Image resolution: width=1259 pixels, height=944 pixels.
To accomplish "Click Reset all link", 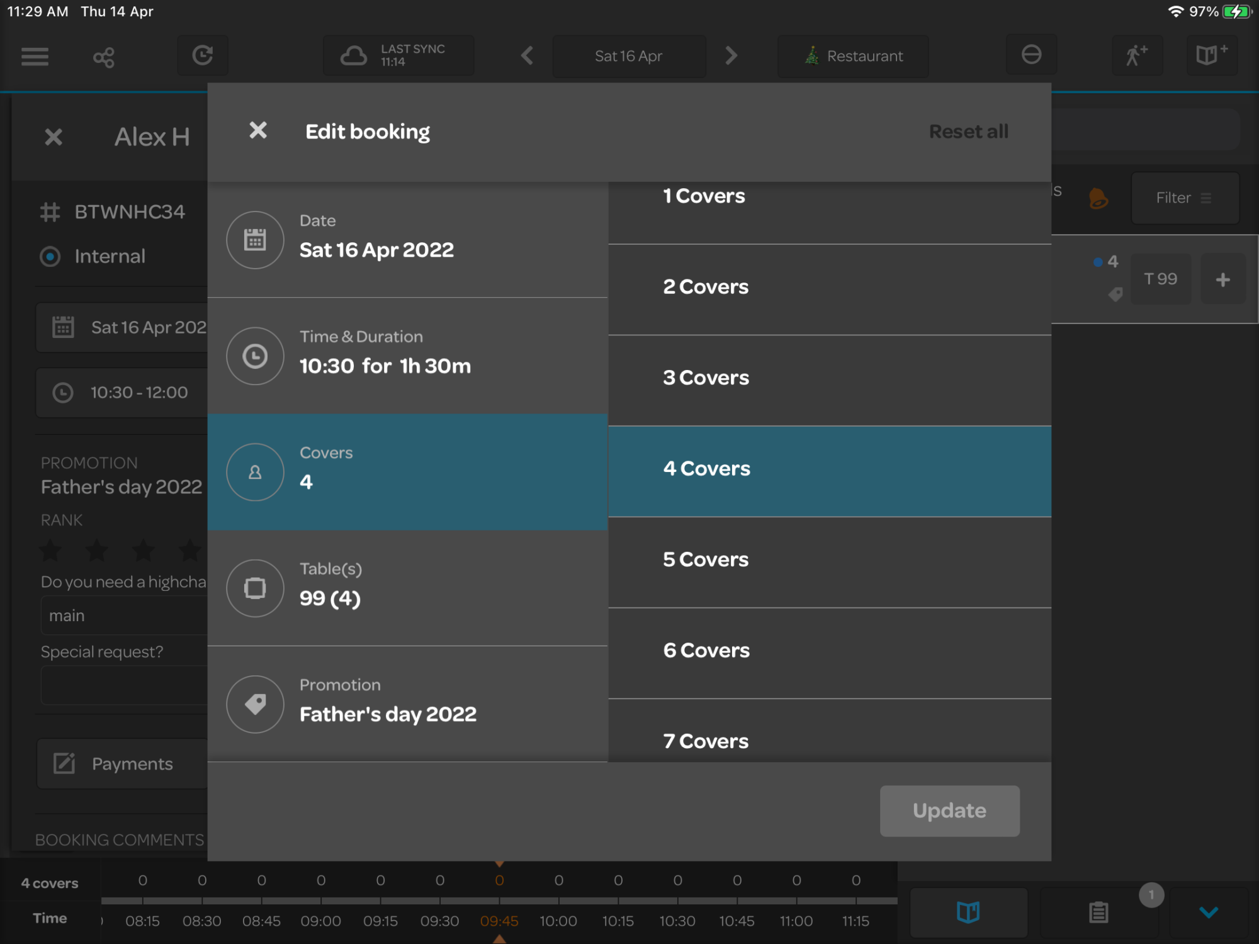I will coord(968,132).
